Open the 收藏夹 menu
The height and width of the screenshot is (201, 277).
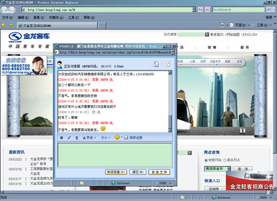[56, 18]
